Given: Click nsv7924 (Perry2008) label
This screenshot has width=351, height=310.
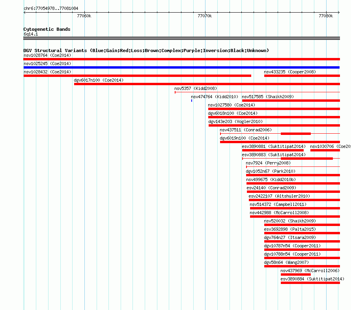Looking at the screenshot, I should (268, 163).
